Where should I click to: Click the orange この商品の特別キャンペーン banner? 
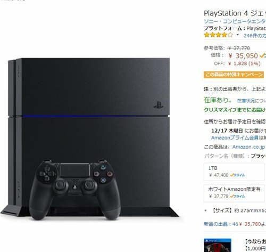pos(234,75)
